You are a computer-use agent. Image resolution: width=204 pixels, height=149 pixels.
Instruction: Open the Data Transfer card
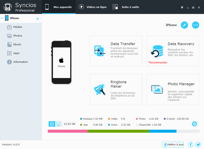point(116,51)
